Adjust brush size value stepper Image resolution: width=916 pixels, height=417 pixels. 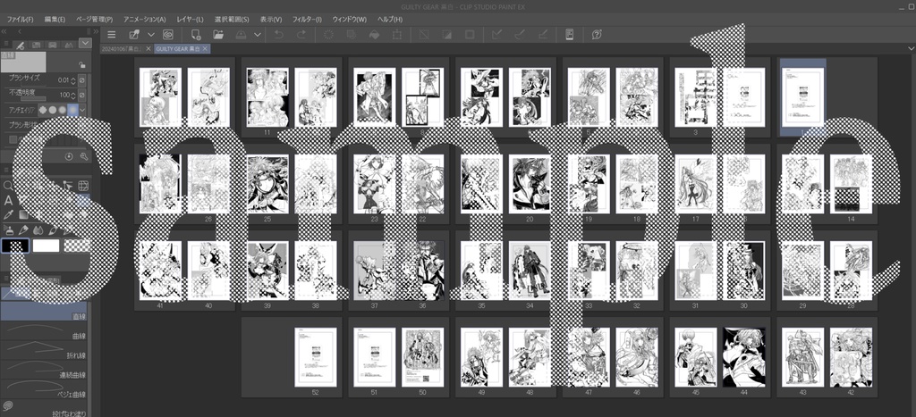[x=73, y=79]
